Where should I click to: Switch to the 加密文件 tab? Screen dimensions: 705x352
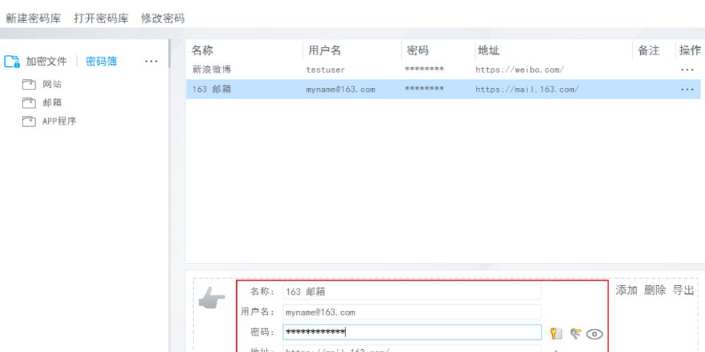(47, 61)
